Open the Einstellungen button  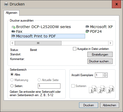pyautogui.click(x=100, y=55)
